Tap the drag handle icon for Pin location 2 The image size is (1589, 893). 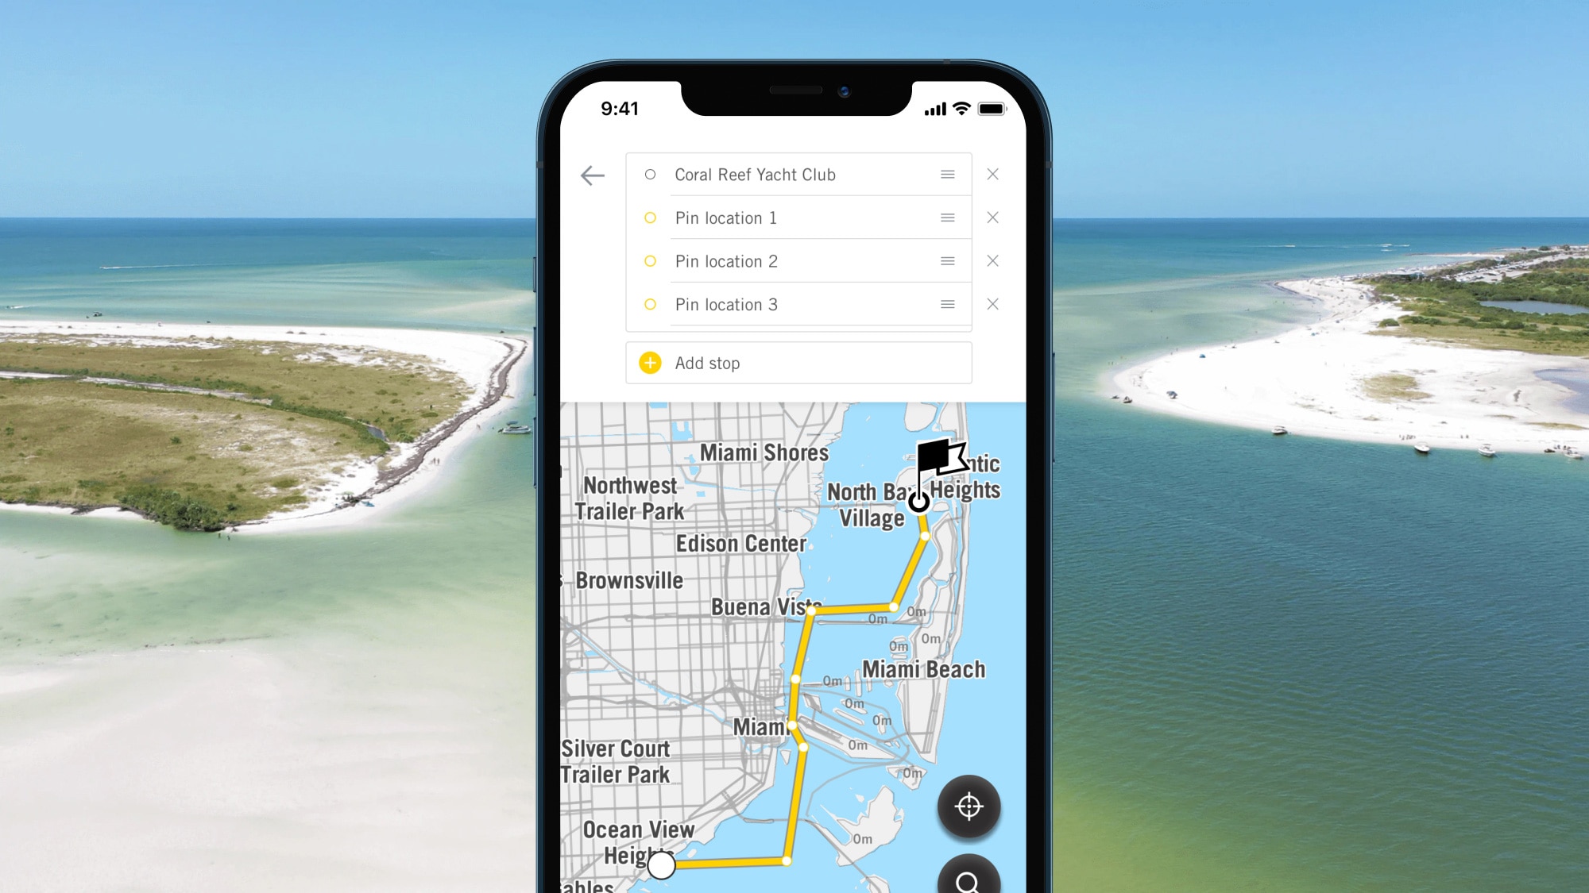pos(949,260)
